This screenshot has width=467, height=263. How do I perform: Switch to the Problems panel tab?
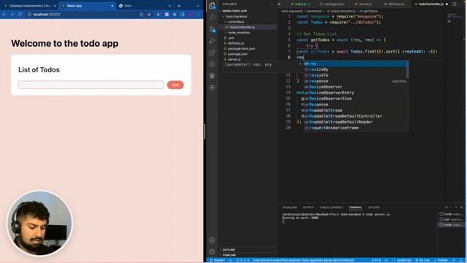point(289,207)
